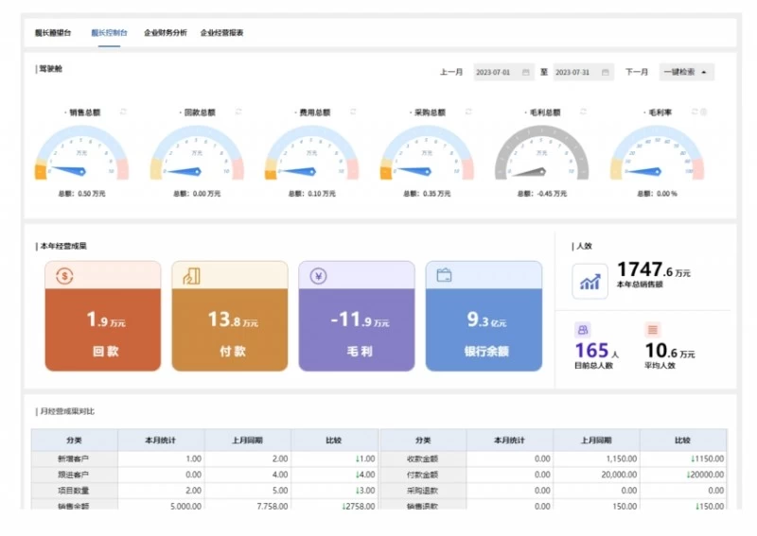
Task: Click the 付款 card icon
Action: click(192, 276)
